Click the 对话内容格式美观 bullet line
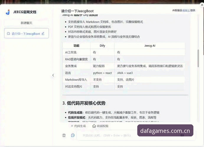 92,32
